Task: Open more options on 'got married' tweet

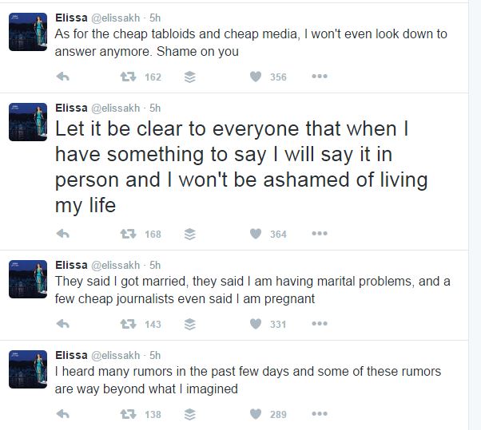Action: coord(320,324)
